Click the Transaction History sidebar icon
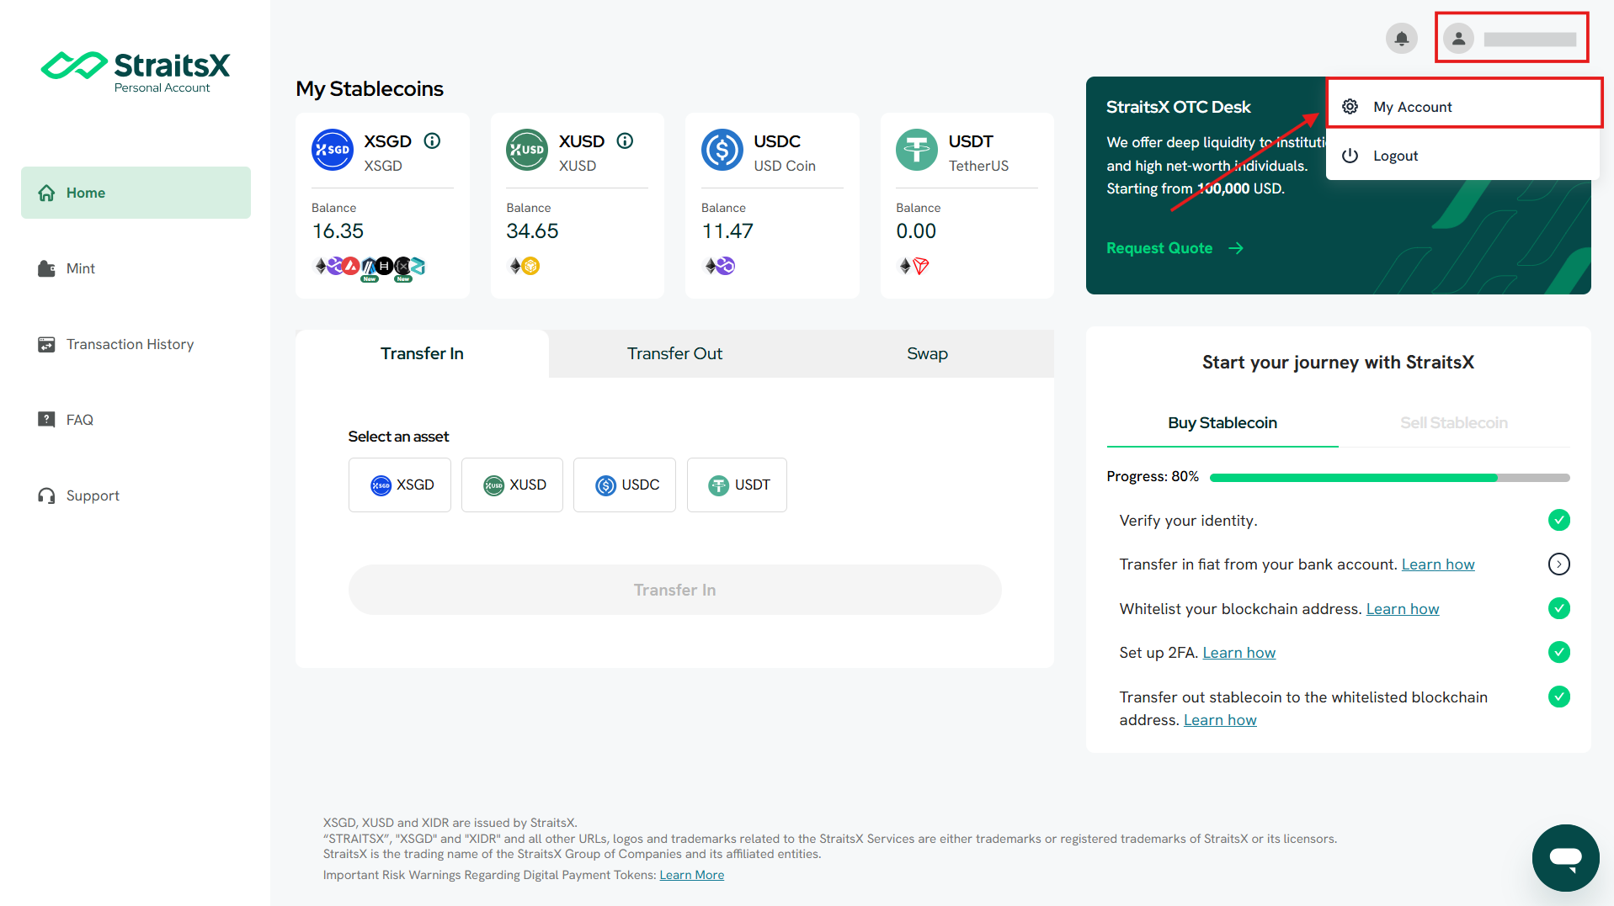1614x906 pixels. tap(46, 344)
